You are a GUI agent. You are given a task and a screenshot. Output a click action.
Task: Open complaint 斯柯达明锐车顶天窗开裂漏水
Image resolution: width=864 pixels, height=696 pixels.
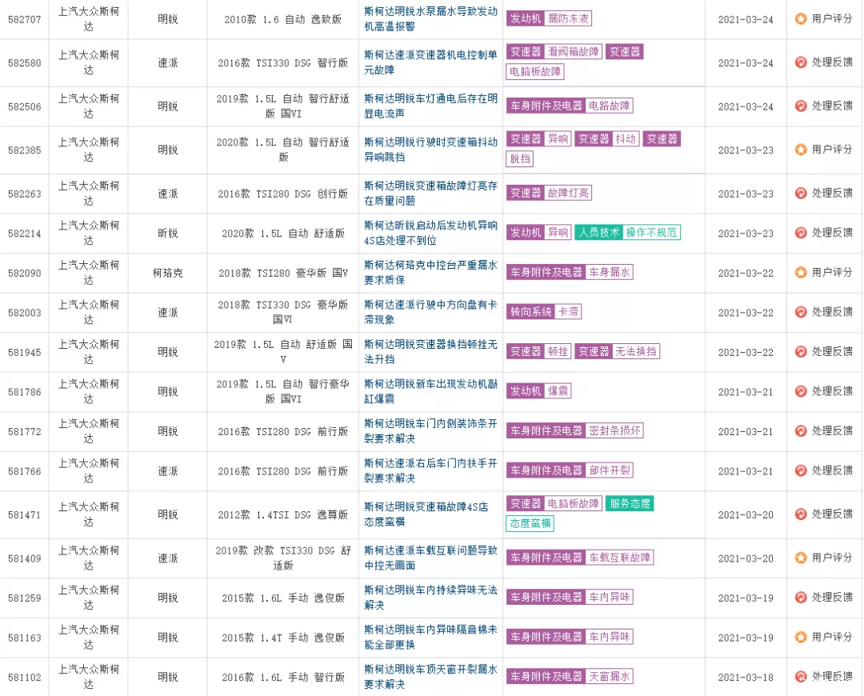[430, 676]
